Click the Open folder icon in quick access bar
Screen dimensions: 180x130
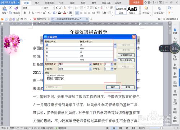[x=2, y=19]
